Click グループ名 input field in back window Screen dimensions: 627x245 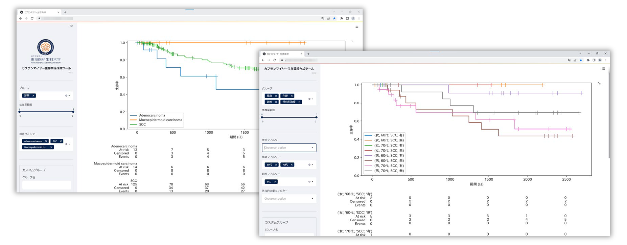pyautogui.click(x=46, y=185)
